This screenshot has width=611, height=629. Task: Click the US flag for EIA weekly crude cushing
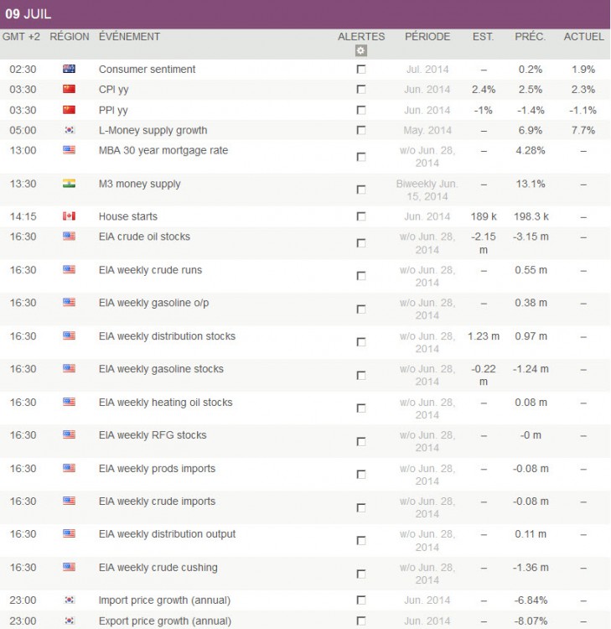pos(69,567)
